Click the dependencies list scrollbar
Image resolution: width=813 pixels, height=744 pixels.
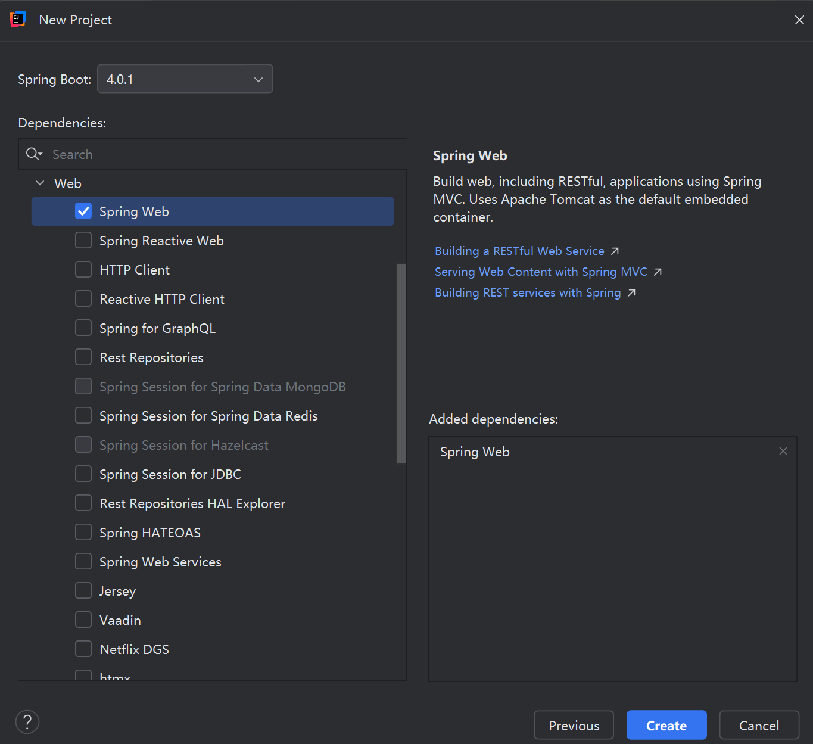pyautogui.click(x=401, y=364)
